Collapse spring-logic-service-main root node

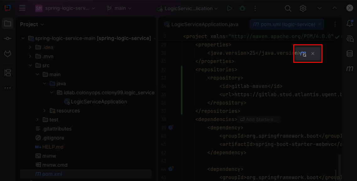23,38
